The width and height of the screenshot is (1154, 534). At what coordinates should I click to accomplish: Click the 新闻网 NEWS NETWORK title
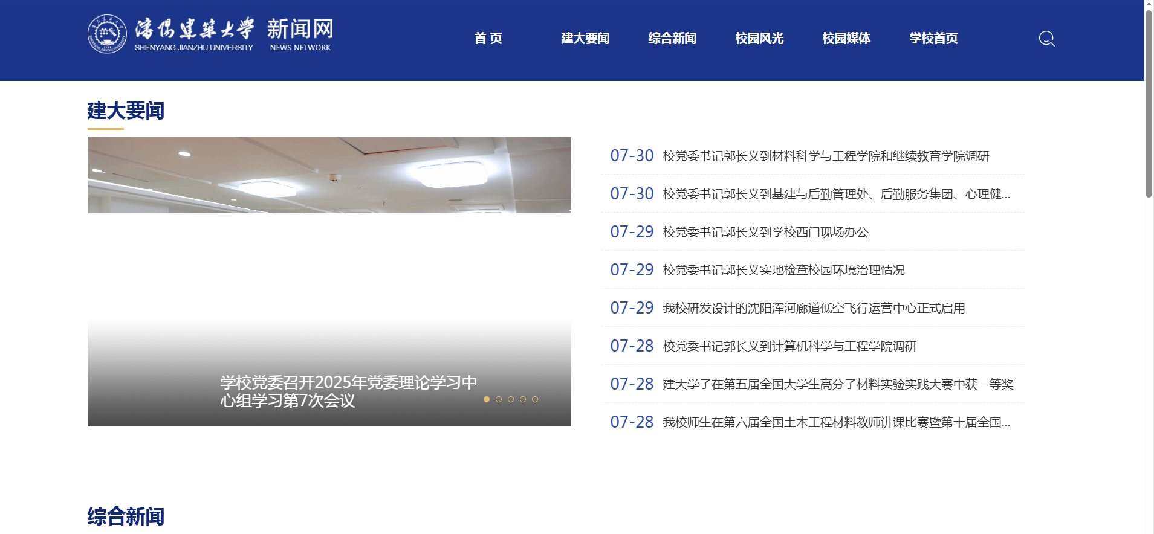(x=300, y=34)
